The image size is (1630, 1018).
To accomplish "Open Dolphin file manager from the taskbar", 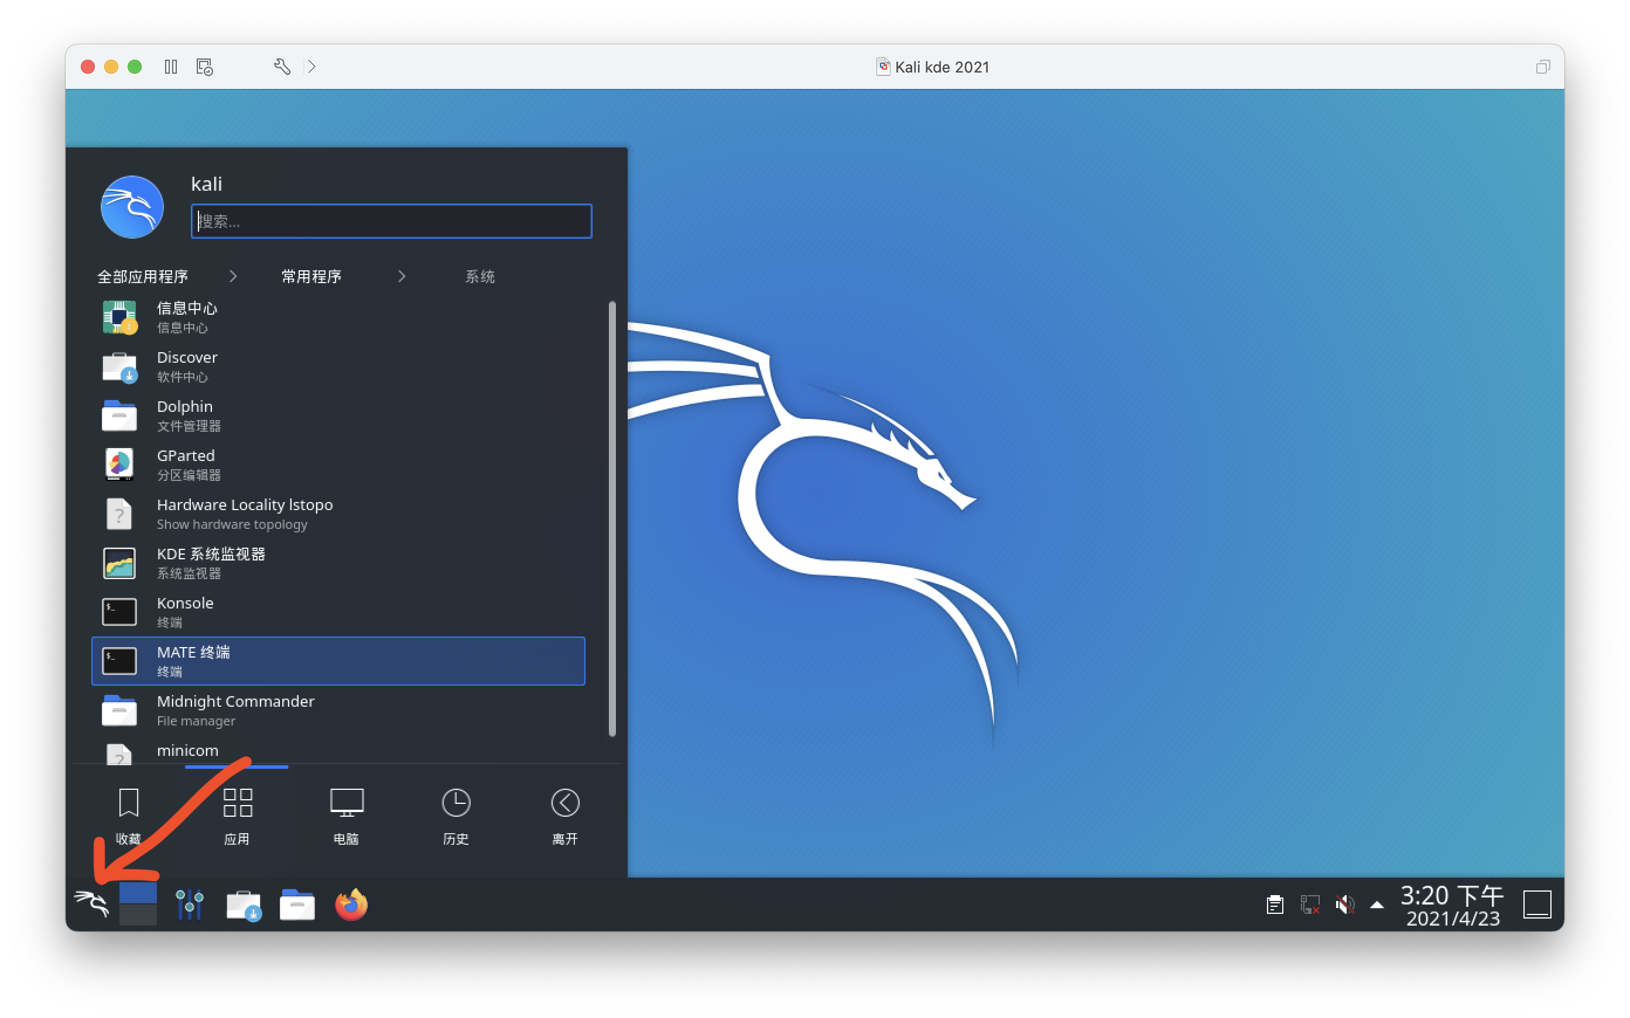I will (297, 904).
